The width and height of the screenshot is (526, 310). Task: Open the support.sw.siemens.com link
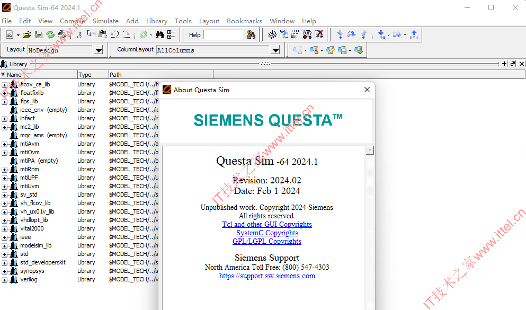tap(267, 276)
